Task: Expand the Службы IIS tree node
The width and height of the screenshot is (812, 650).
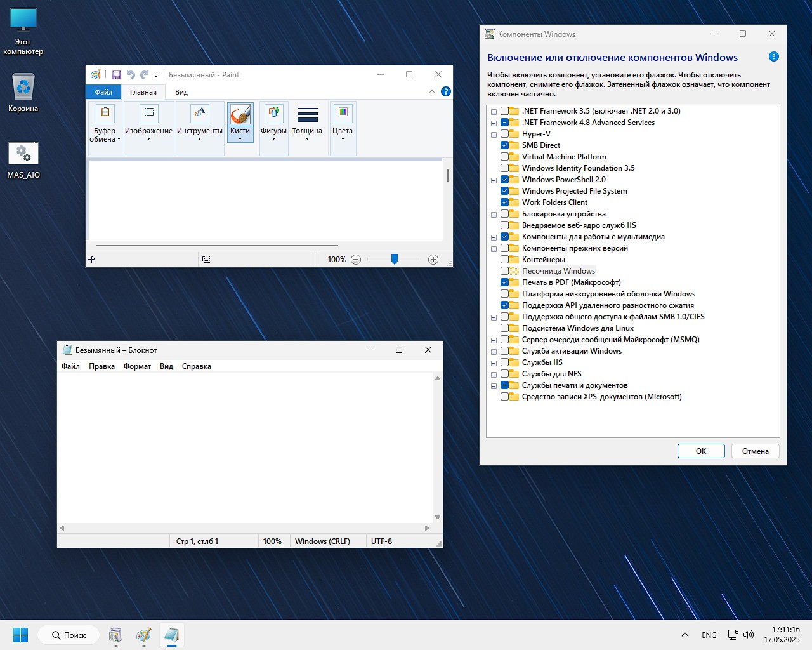Action: [494, 363]
